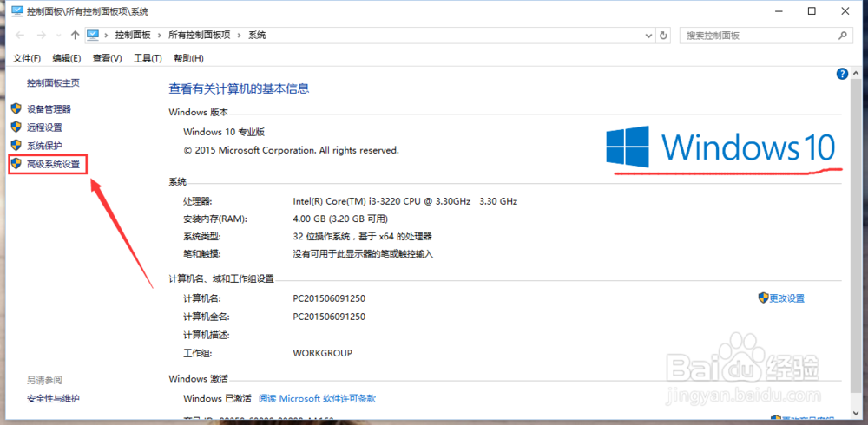
Task: Click the Windows 10 logo
Action: tap(720, 147)
